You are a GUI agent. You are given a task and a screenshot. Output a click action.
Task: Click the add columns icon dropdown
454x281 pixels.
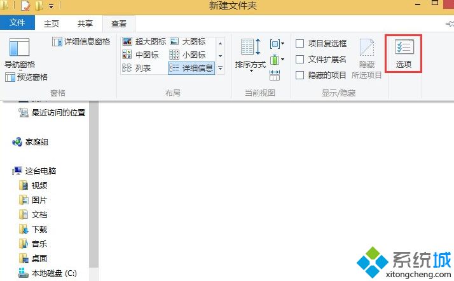(277, 60)
